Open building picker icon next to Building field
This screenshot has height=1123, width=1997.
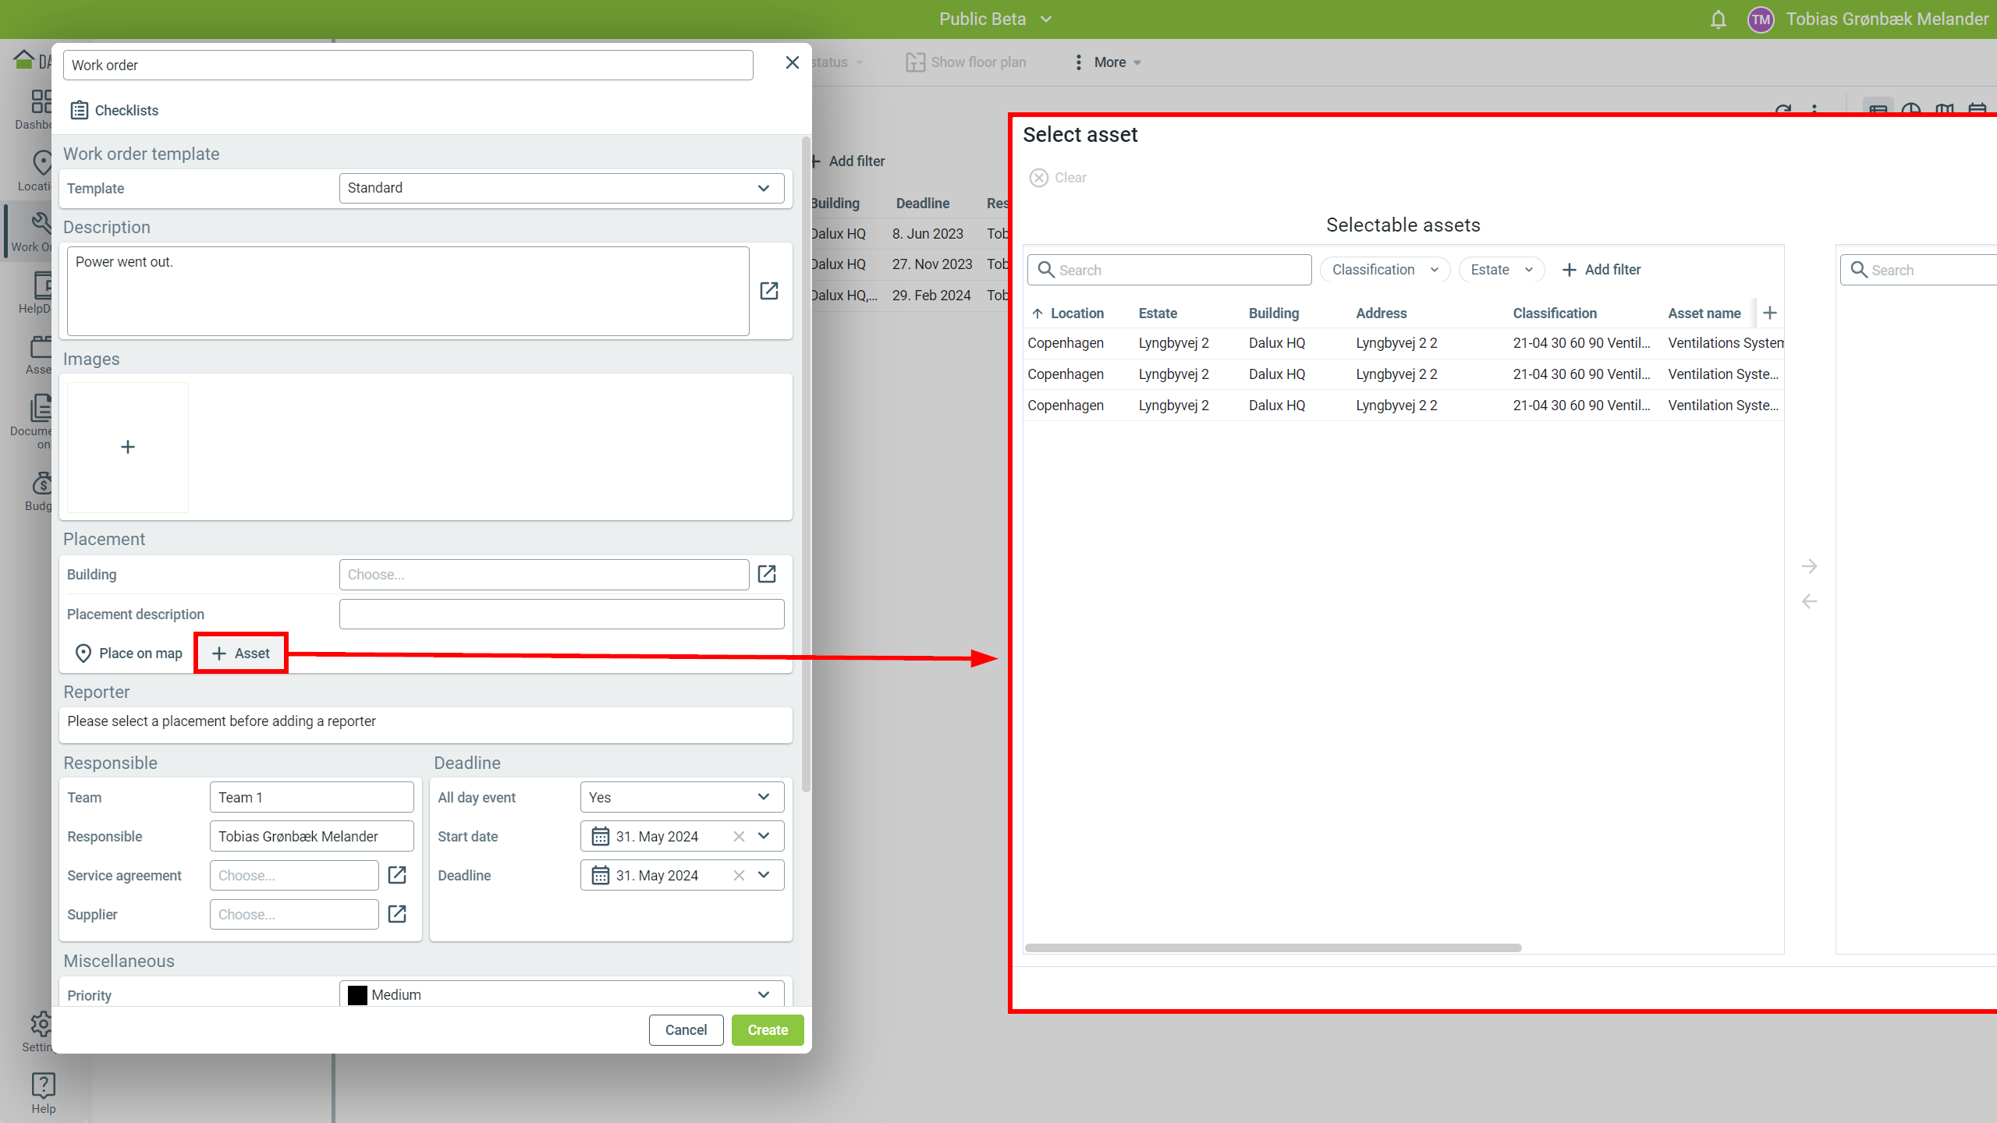(767, 574)
